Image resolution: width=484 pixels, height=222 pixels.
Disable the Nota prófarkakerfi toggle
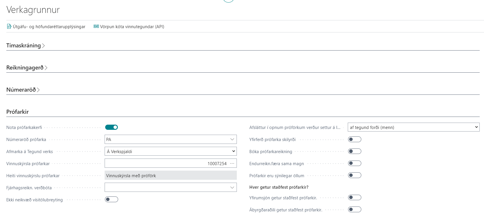(x=112, y=127)
